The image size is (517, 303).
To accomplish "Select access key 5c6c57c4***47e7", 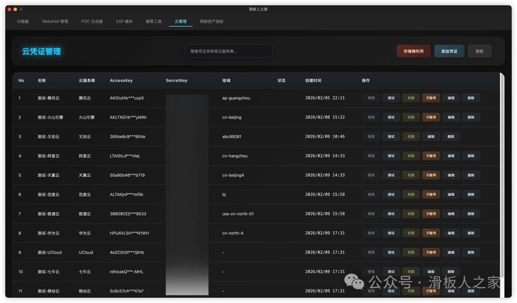I will pyautogui.click(x=126, y=291).
